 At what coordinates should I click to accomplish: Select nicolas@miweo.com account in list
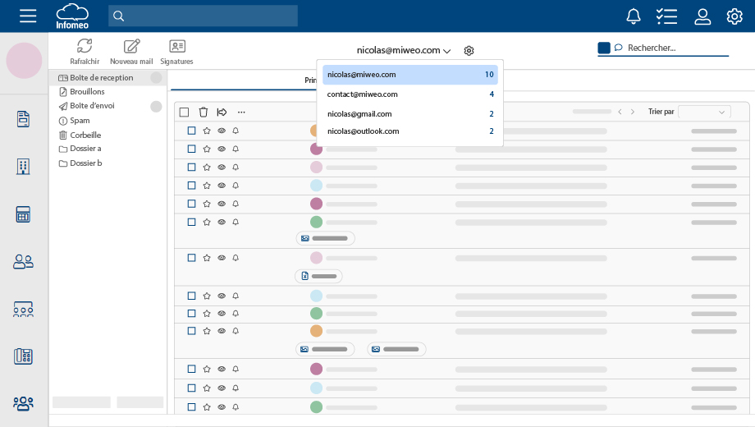pos(410,75)
